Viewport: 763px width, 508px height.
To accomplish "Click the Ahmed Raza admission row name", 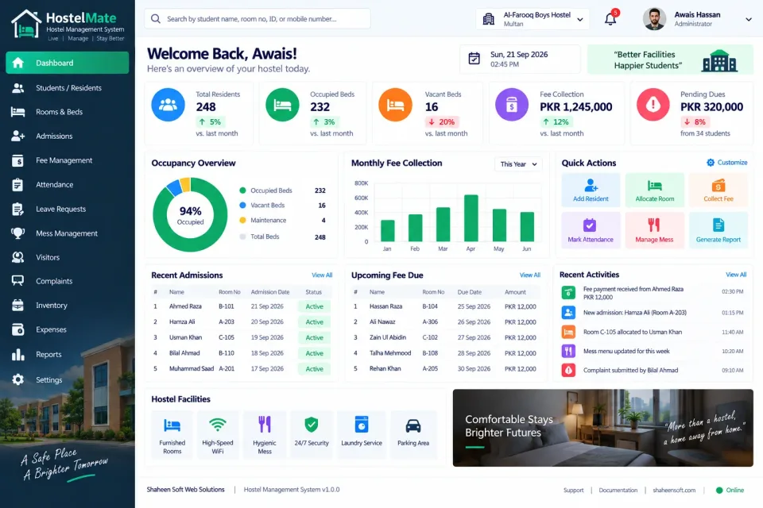I will click(x=185, y=306).
